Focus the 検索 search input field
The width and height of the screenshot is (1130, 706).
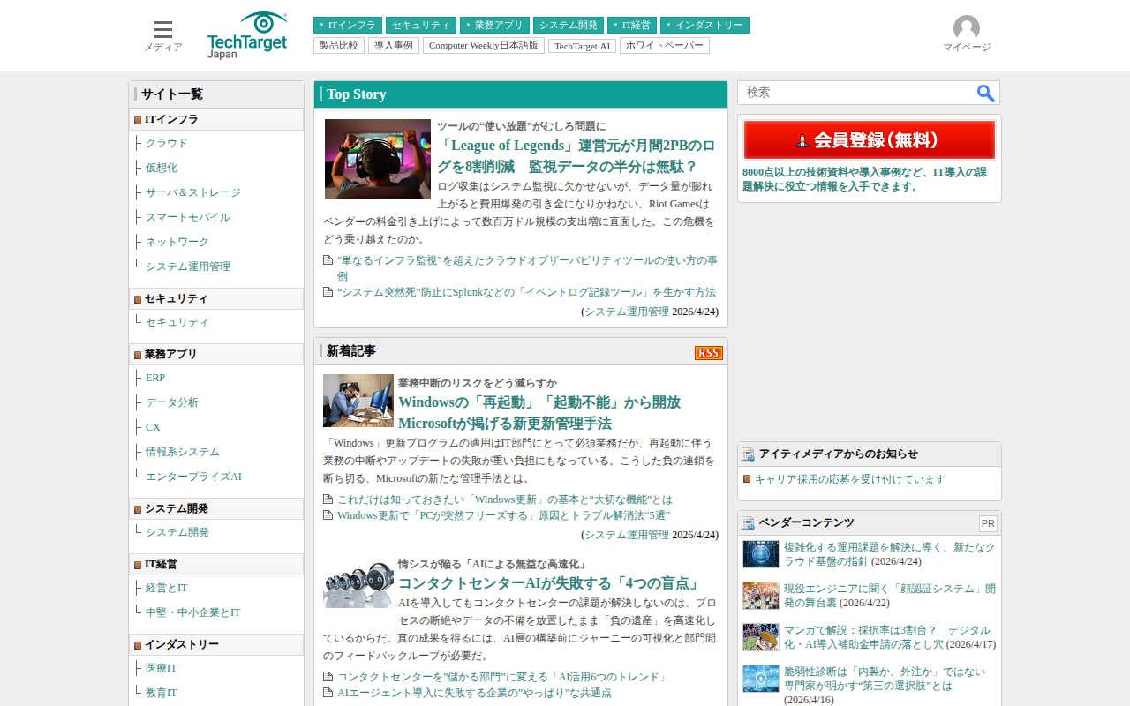tap(856, 93)
